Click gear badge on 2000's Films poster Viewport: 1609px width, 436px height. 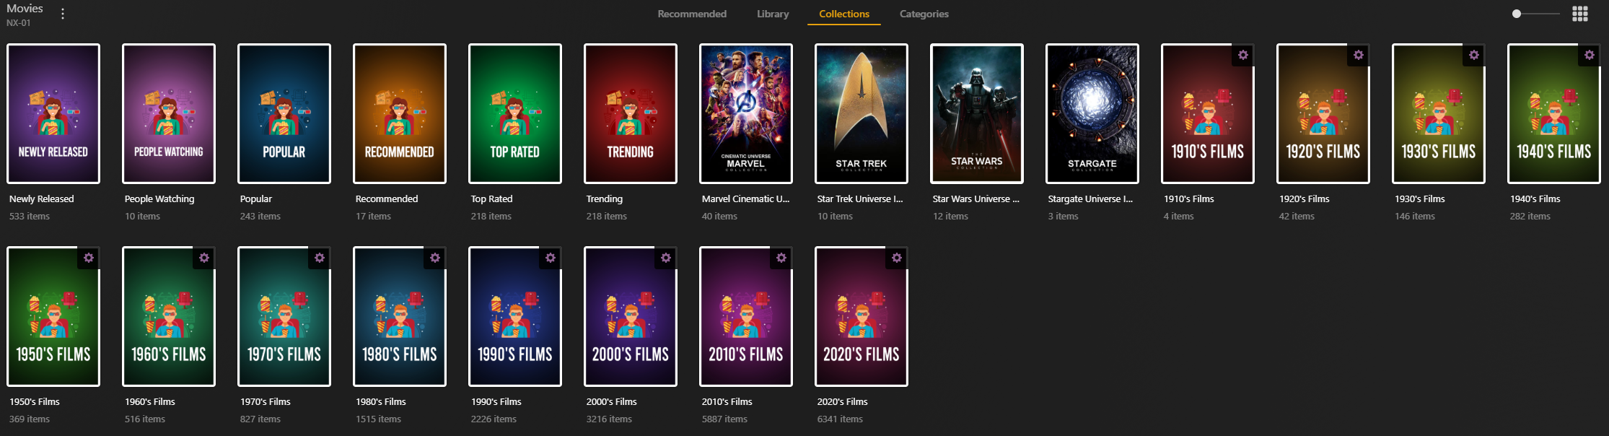(666, 258)
